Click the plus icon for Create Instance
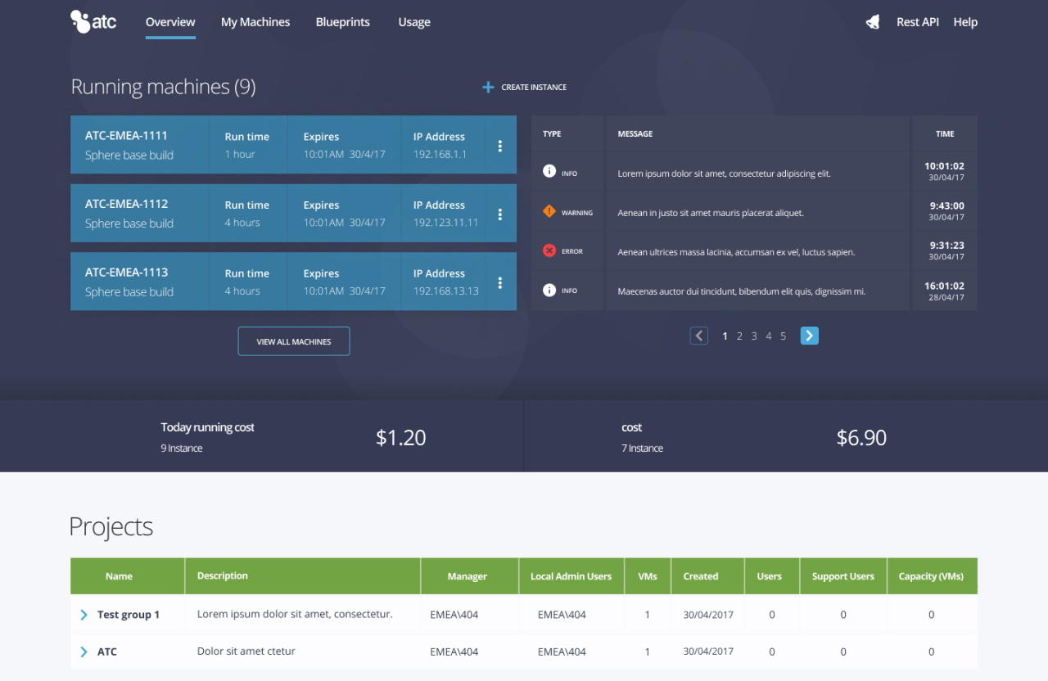 click(488, 87)
